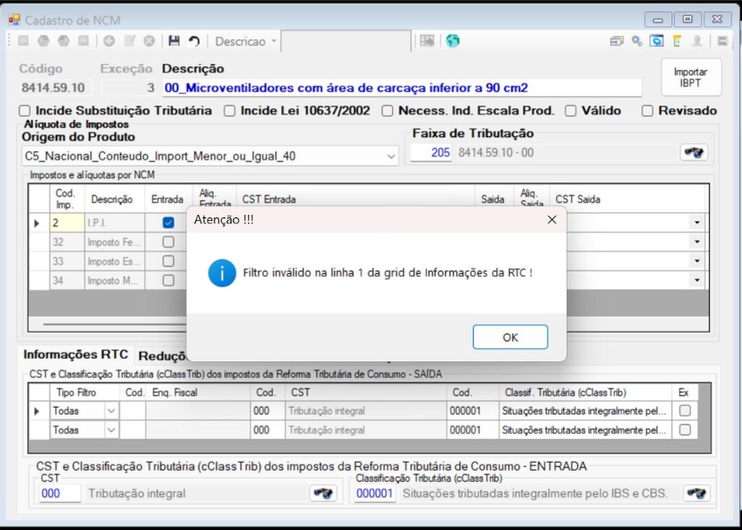Confirm the warning with OK
This screenshot has width=742, height=530.
click(x=510, y=337)
